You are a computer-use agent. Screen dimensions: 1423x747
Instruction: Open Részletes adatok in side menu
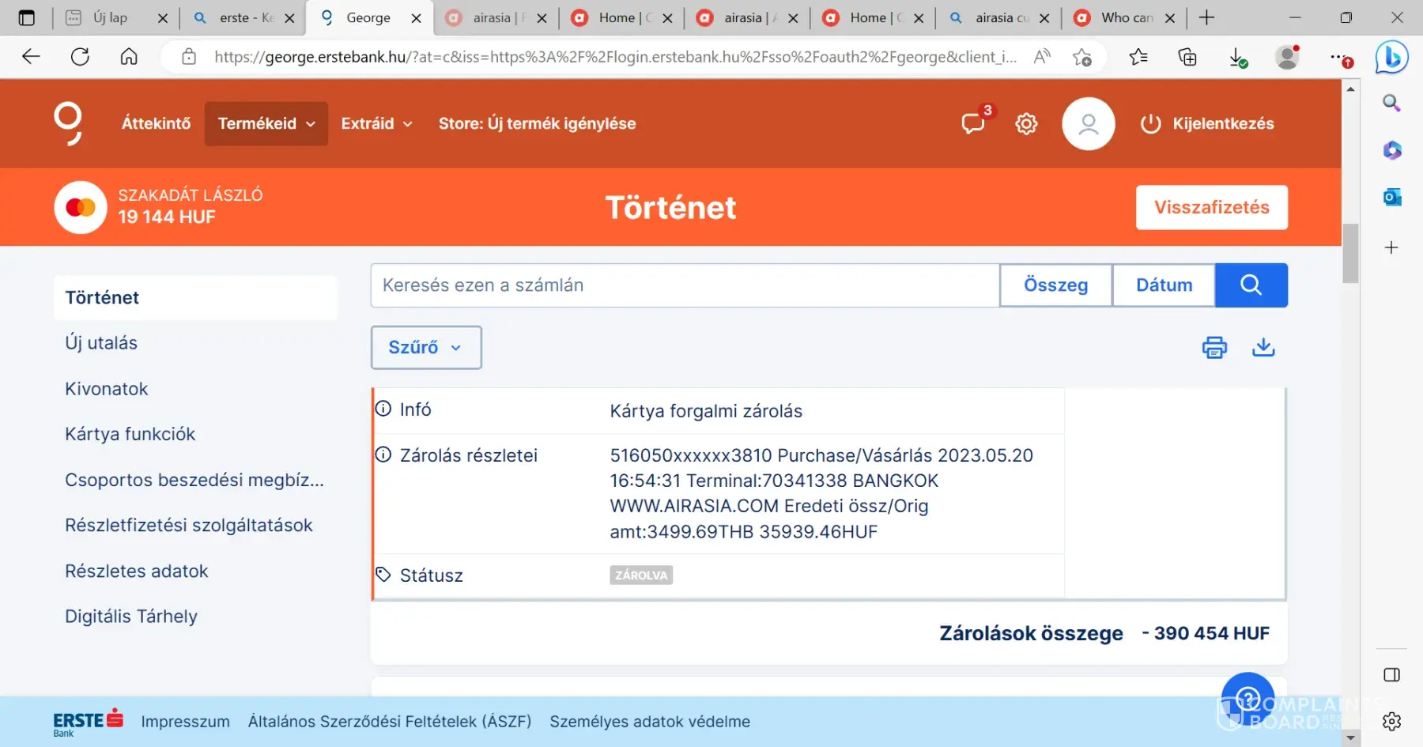137,571
